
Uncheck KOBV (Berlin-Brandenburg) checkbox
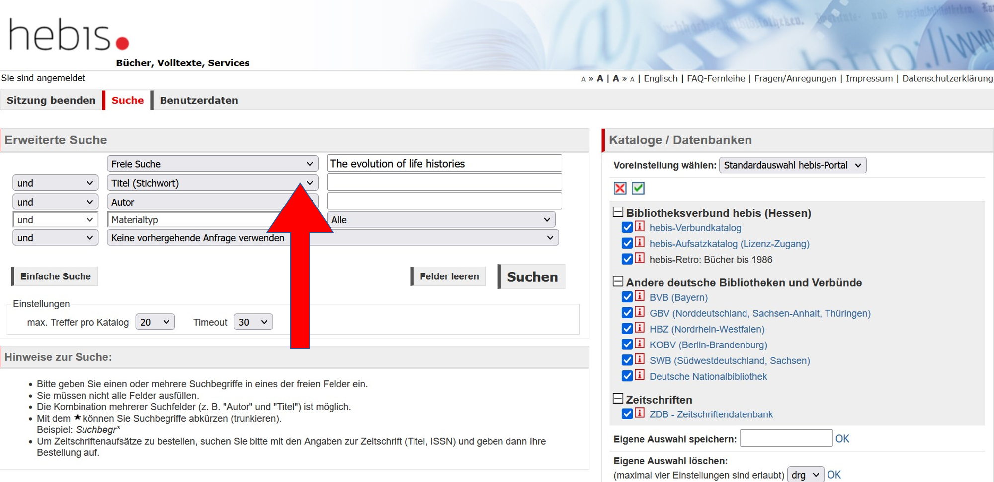627,344
